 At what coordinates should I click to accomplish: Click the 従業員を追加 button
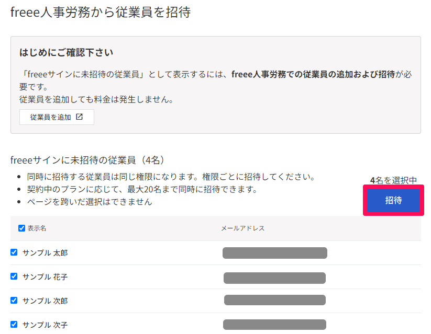pyautogui.click(x=56, y=117)
